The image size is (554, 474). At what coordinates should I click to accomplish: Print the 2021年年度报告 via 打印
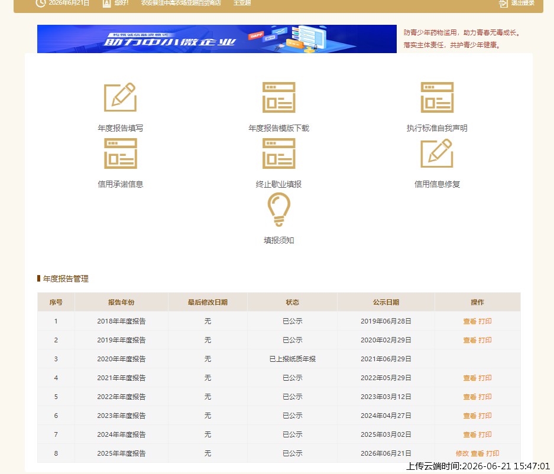pyautogui.click(x=485, y=378)
